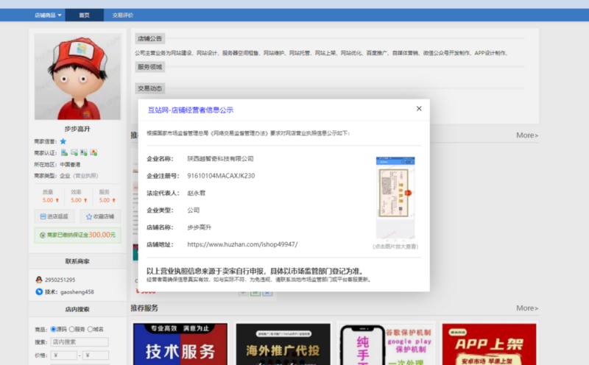The height and width of the screenshot is (365, 589).
Task: Open the 店铺商品 dropdown menu
Action: pyautogui.click(x=48, y=15)
